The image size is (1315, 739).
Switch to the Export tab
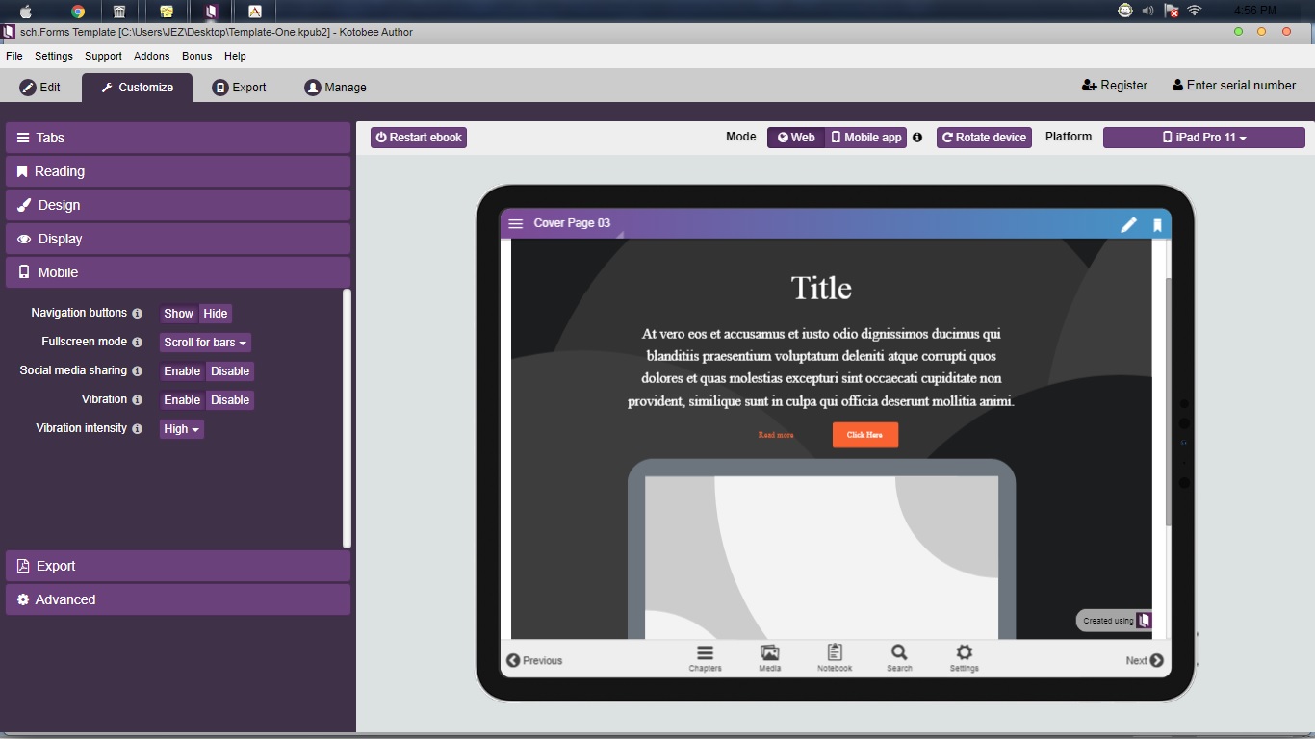pos(240,88)
